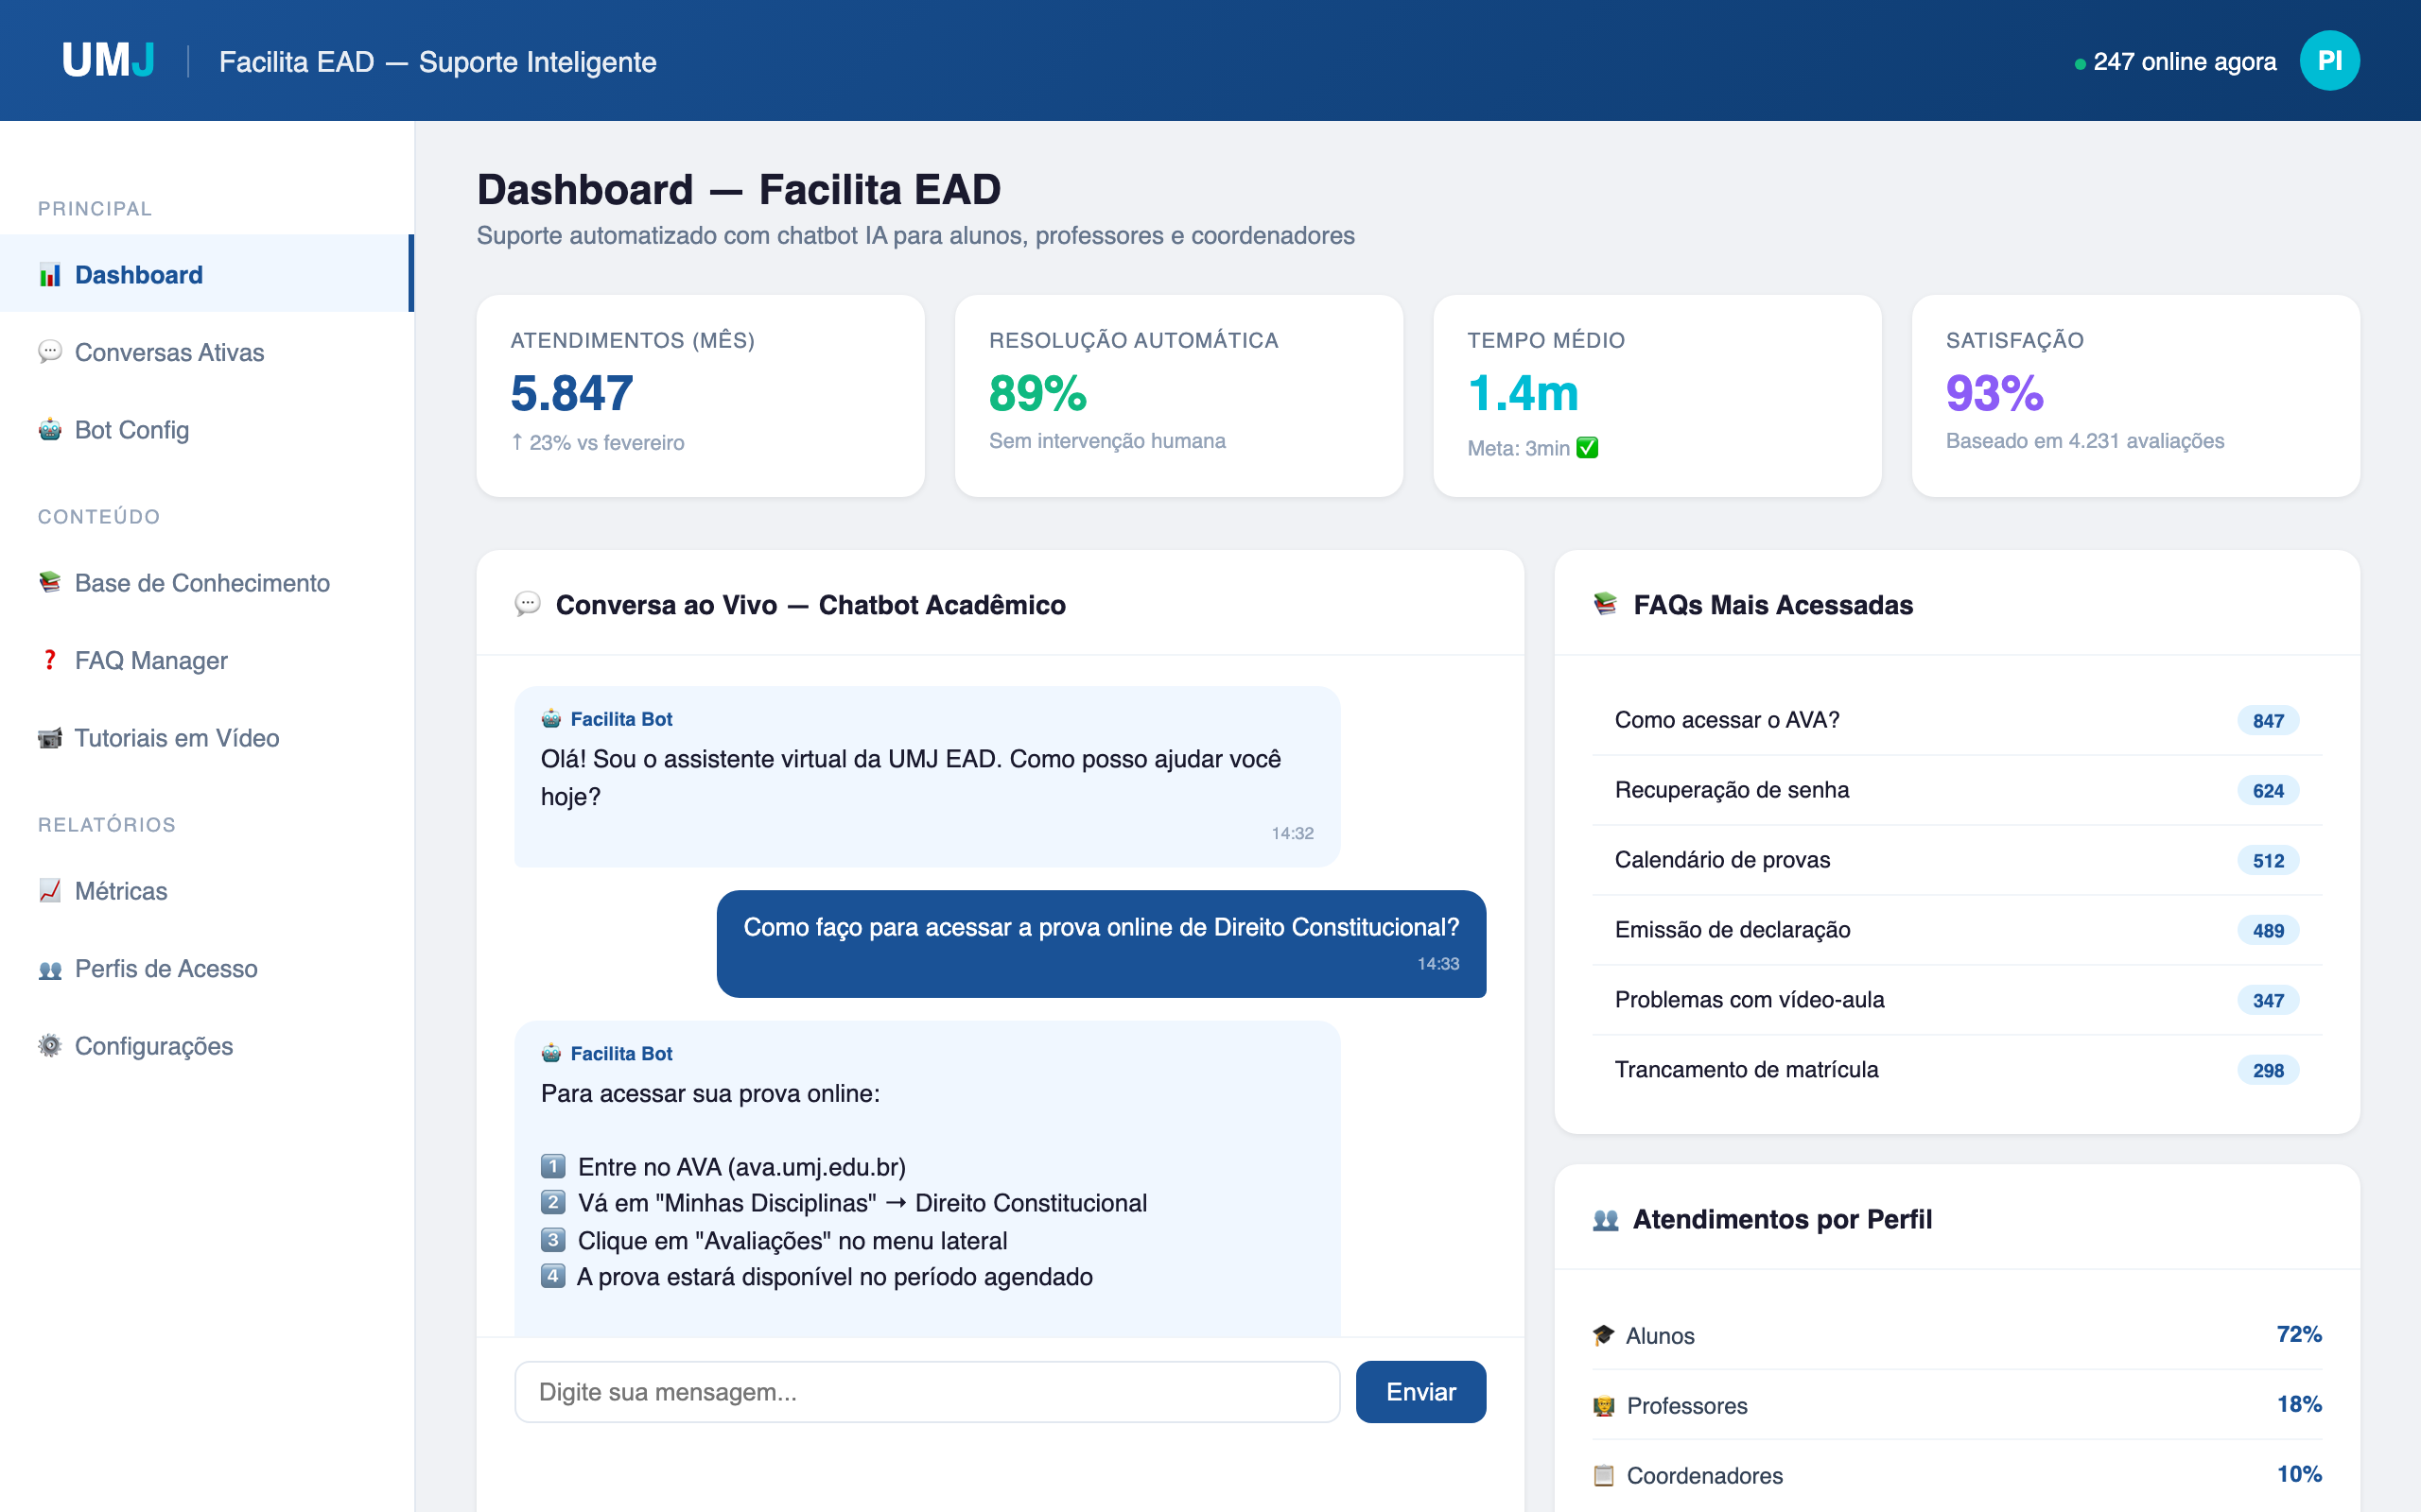Screen dimensions: 2421x1512
Task: Click the PI profile avatar in the header
Action: pyautogui.click(x=2330, y=60)
